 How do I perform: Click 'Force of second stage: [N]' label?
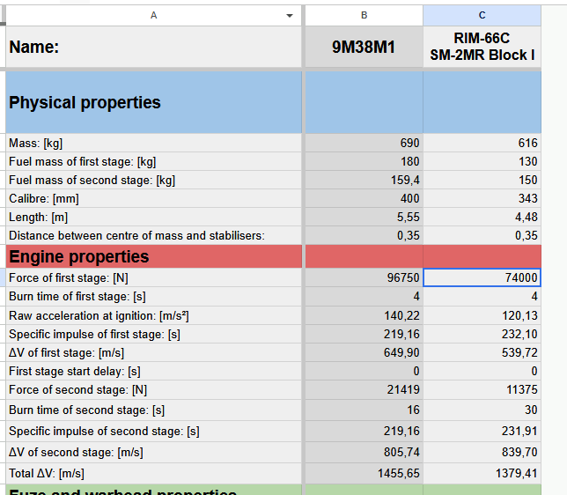click(77, 389)
